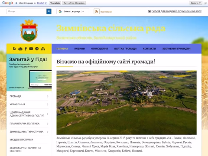Image resolution: width=208 pixels, height=156 pixels.
Task: Click the aerial village photo
Action: (x=127, y=103)
